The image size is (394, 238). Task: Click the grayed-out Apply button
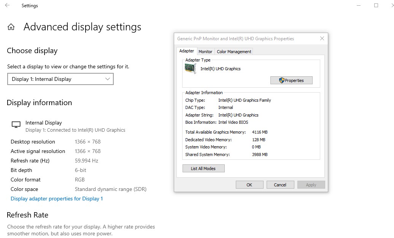311,184
